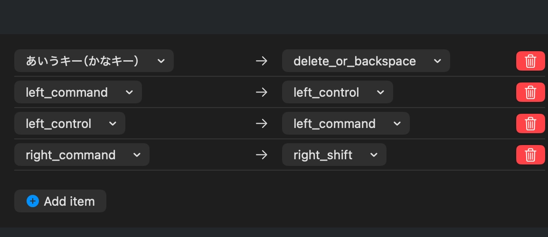
Task: Click trash icon for left_control to left_command row
Action: (530, 123)
